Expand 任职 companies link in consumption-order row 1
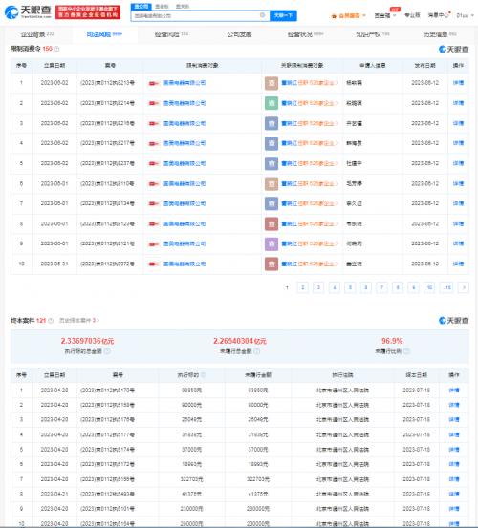 click(318, 83)
